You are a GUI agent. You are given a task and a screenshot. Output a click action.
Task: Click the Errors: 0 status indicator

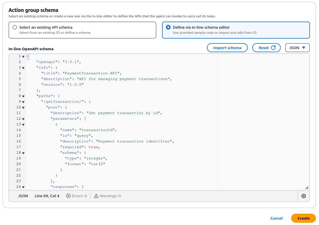(76, 196)
